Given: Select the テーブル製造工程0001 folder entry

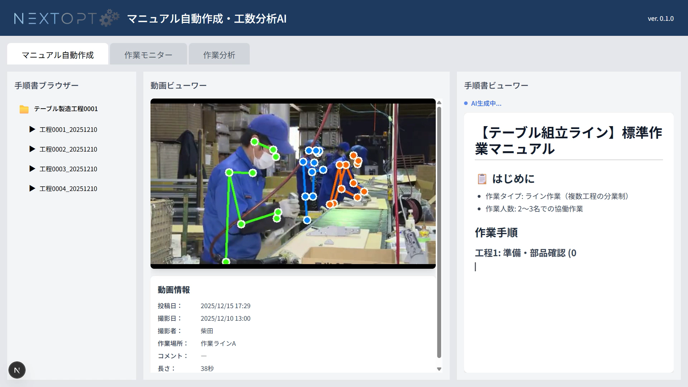Looking at the screenshot, I should point(65,109).
